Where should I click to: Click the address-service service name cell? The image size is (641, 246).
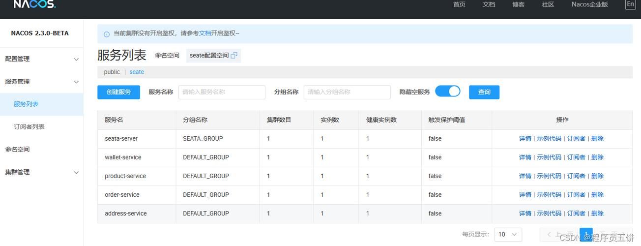[x=137, y=214]
